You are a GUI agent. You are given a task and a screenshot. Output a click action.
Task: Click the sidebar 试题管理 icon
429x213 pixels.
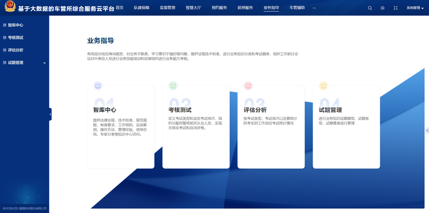click(x=4, y=63)
